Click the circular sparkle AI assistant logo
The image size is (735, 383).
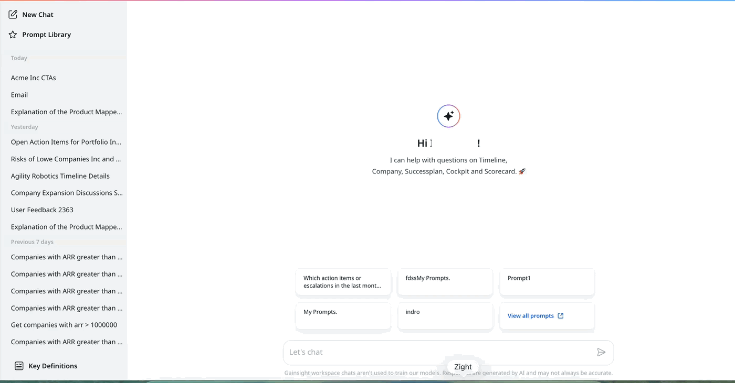click(448, 116)
